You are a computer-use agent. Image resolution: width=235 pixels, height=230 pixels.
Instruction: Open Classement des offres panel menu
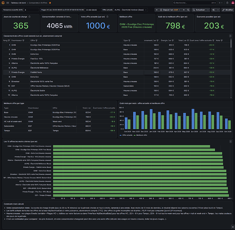[230, 36]
